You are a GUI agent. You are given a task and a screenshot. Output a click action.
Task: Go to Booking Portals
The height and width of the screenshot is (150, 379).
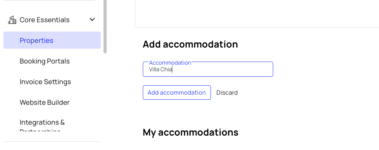(x=45, y=61)
